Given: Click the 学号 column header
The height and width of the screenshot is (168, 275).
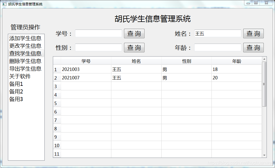Looking at the screenshot, I should coord(86,61).
